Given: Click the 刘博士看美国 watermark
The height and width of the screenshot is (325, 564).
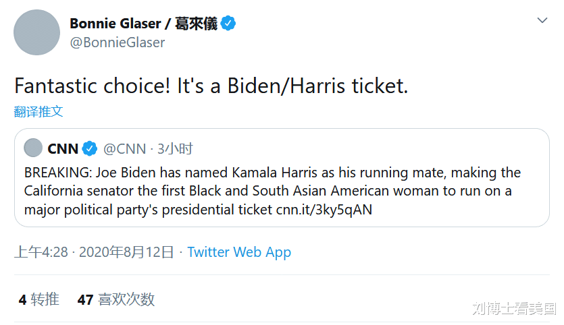Looking at the screenshot, I should [514, 309].
